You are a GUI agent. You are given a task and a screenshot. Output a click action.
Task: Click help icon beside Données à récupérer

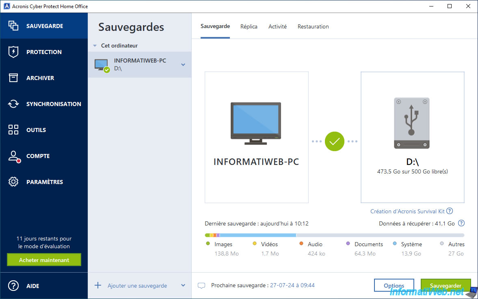tap(461, 223)
